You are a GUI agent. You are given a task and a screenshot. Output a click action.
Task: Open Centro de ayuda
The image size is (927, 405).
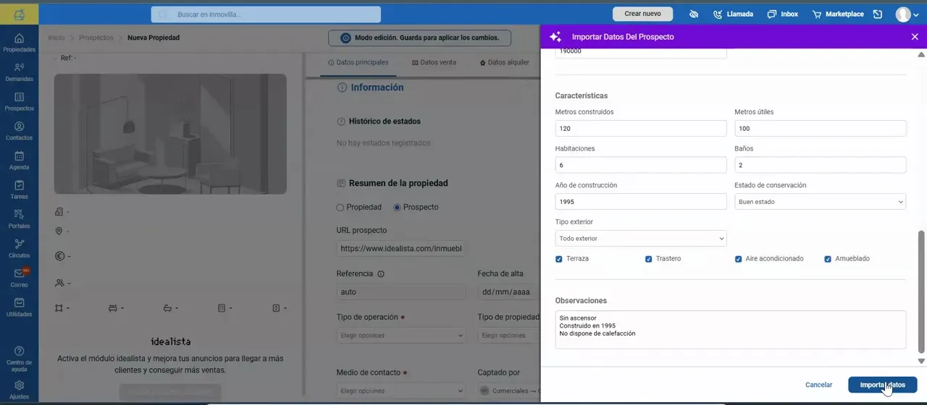tap(19, 357)
